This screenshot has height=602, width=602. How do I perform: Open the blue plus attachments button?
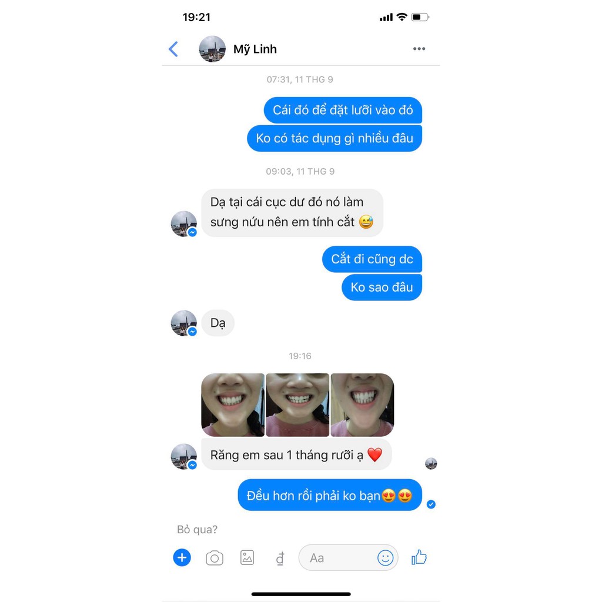(182, 557)
